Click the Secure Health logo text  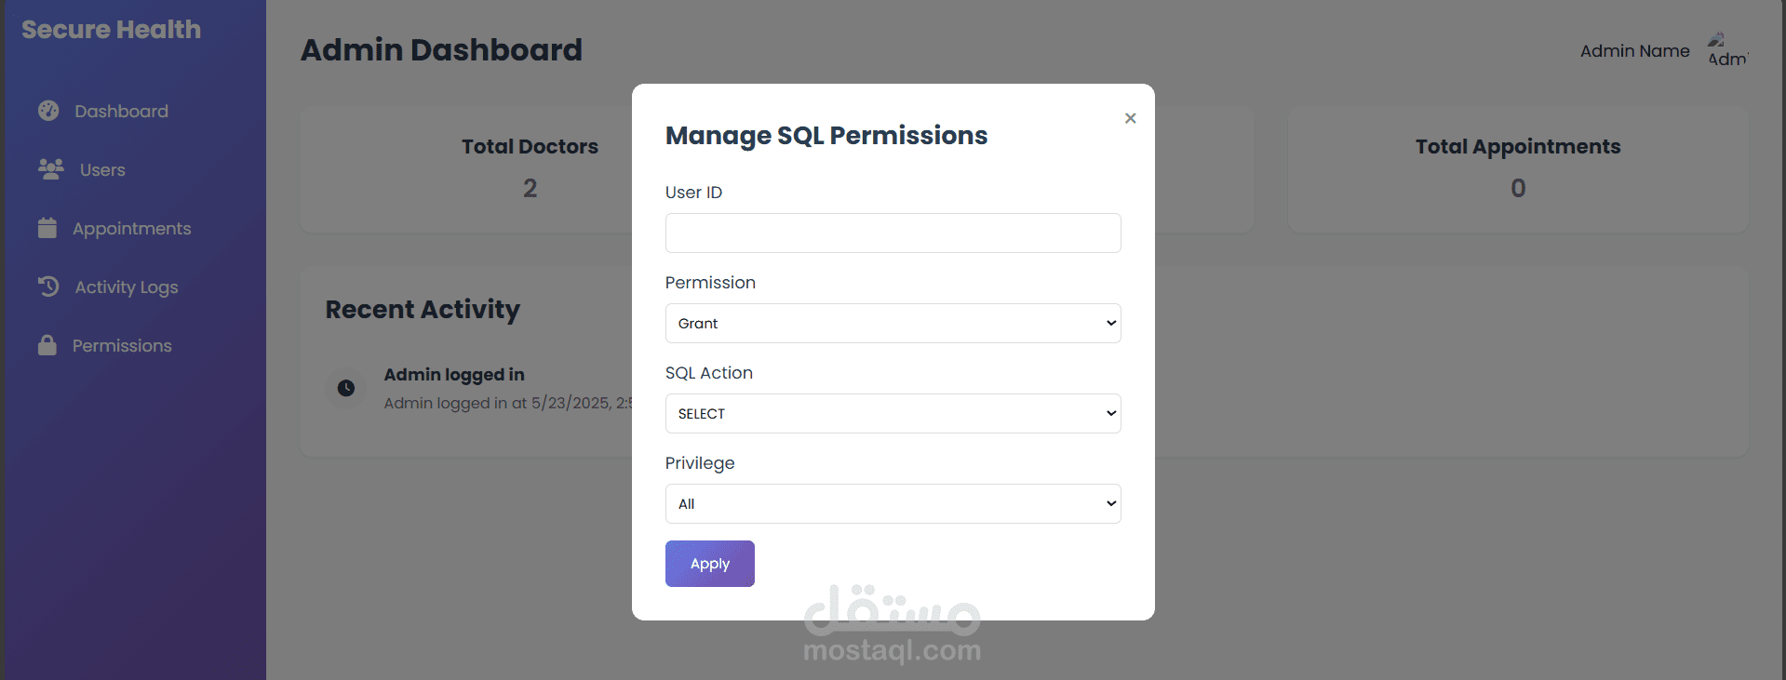click(x=111, y=30)
